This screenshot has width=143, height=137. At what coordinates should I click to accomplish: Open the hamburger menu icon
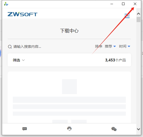pos(127,16)
